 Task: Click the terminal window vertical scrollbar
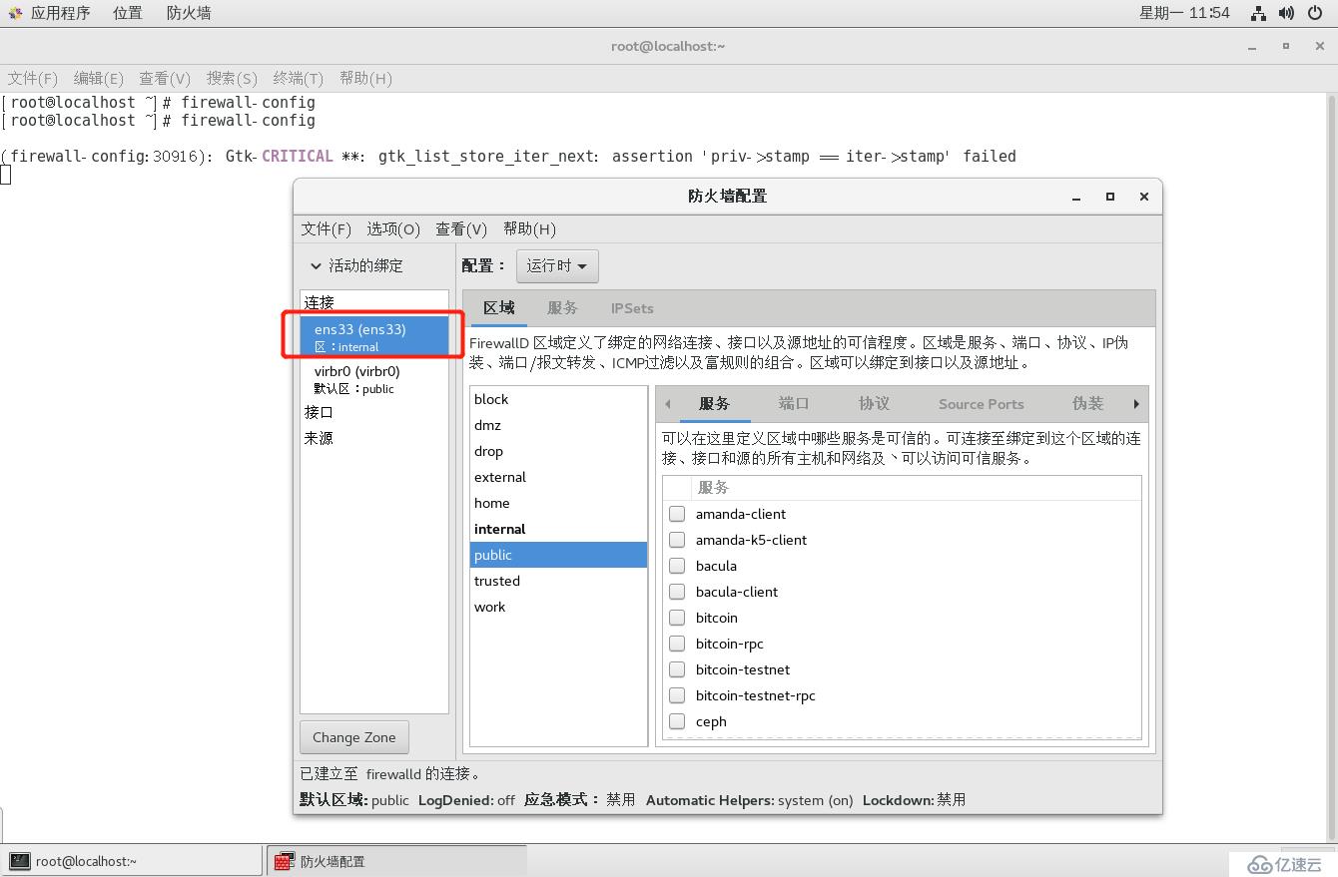coord(1330,469)
